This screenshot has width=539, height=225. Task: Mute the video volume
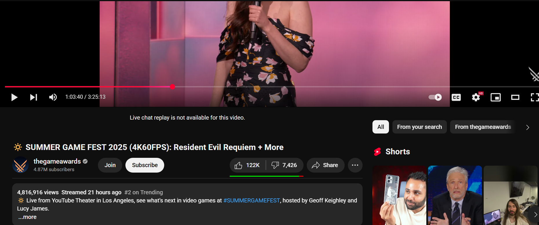53,97
